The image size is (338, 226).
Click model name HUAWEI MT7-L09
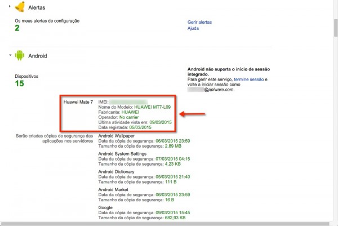click(153, 107)
